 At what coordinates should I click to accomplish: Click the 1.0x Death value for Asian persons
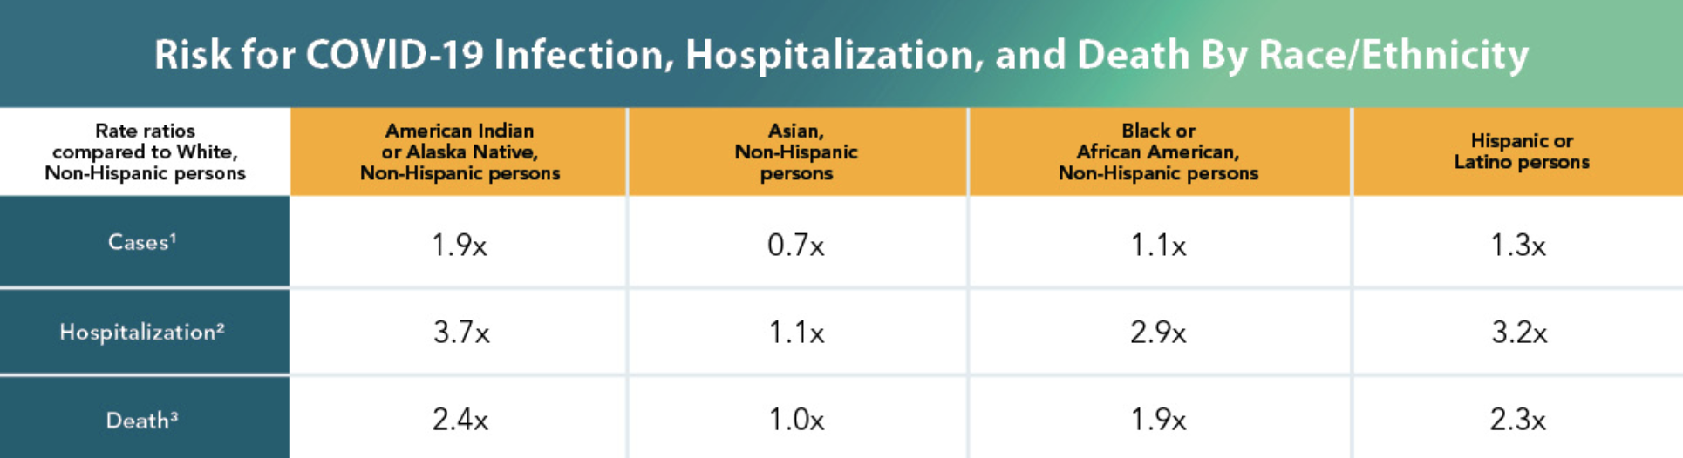click(x=796, y=421)
